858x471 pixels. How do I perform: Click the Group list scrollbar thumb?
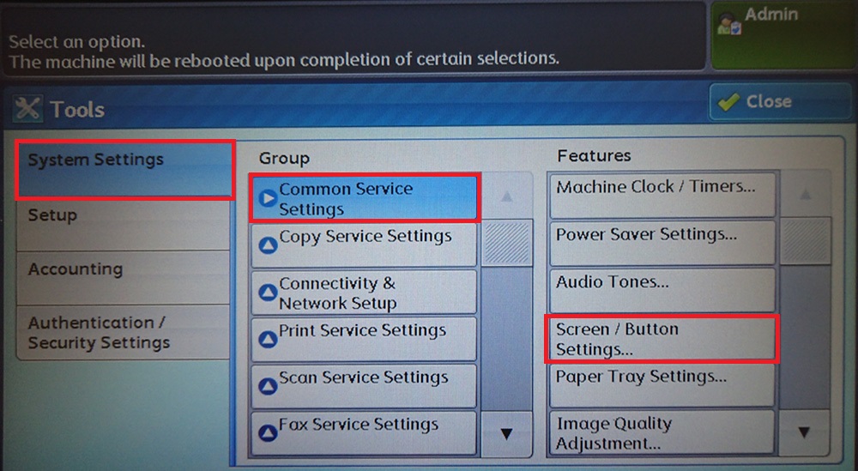coord(506,242)
